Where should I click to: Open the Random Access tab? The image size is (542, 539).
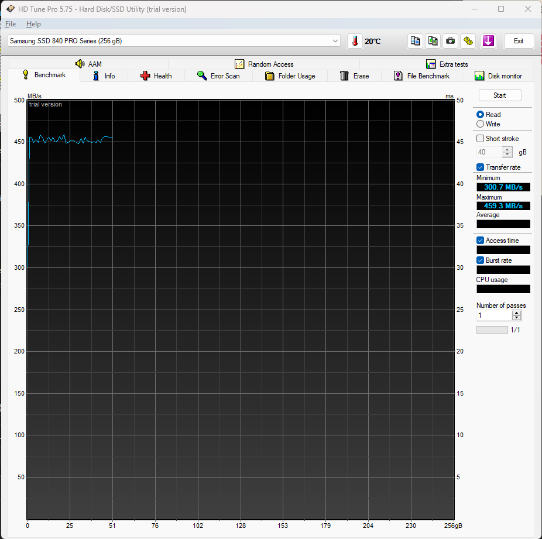(264, 64)
